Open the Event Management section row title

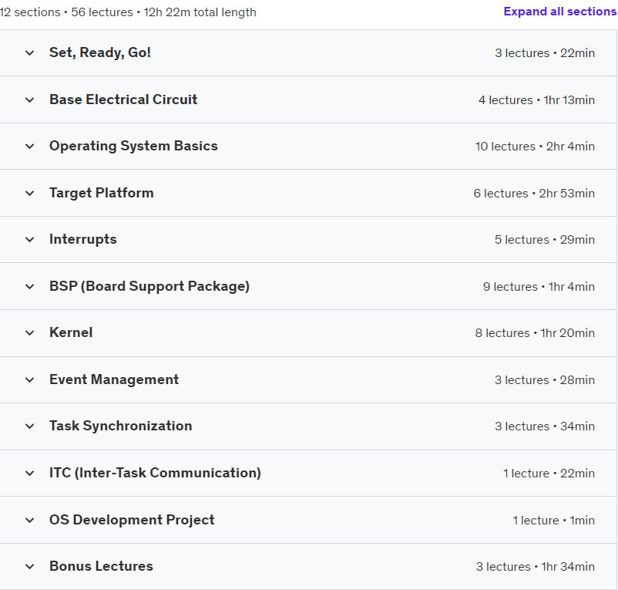[x=114, y=379]
